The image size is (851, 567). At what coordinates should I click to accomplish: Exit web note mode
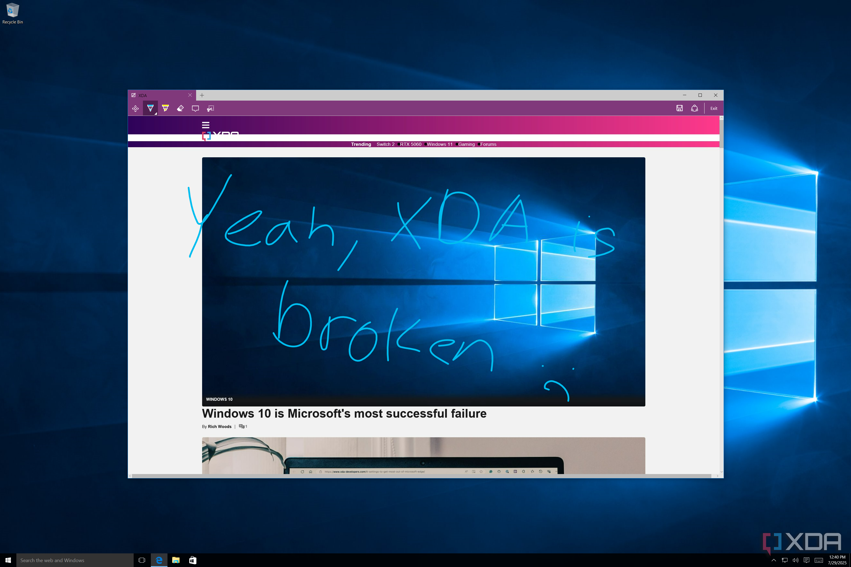[714, 108]
